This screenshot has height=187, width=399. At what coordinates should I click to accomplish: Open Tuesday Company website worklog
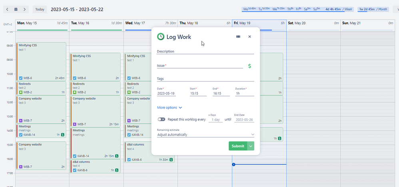95,111
